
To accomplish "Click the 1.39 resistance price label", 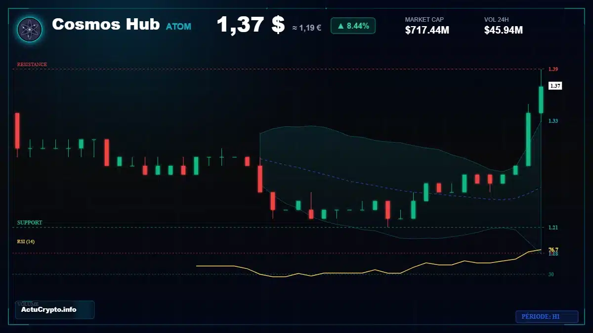I will tap(553, 70).
